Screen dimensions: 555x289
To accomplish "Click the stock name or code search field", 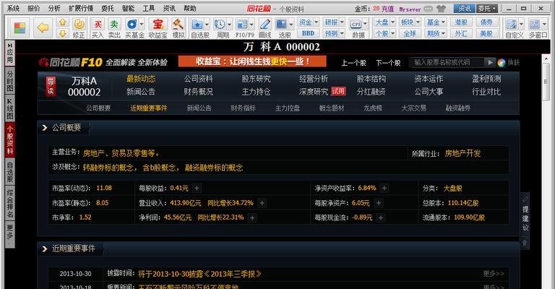I will coord(447,62).
